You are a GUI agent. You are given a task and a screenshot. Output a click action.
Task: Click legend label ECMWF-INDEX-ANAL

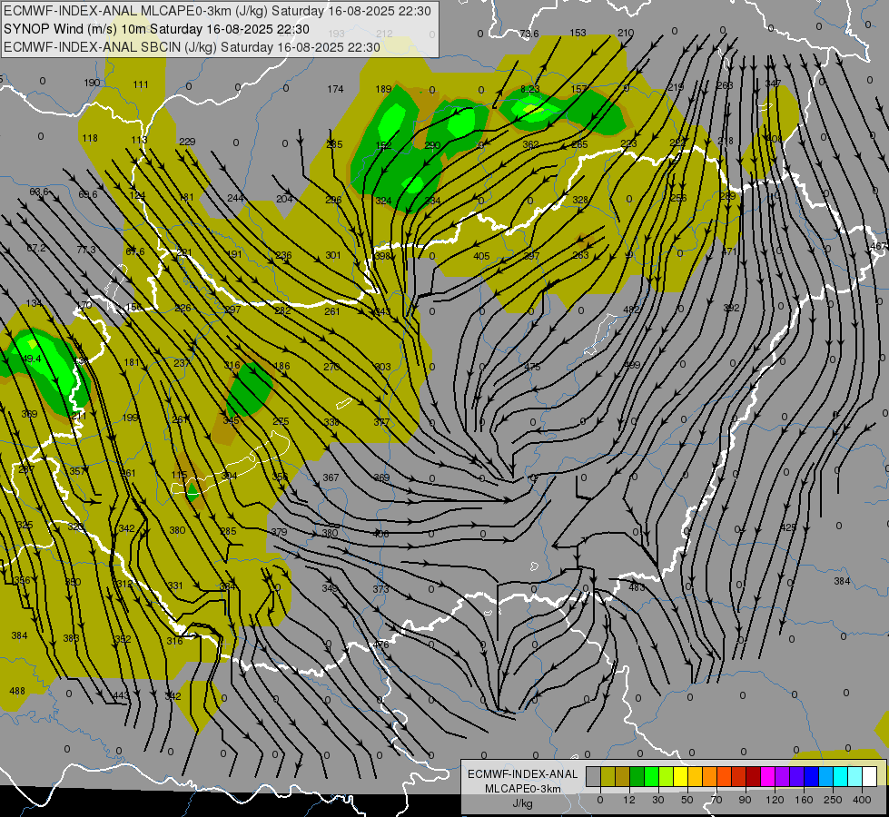coord(523,774)
